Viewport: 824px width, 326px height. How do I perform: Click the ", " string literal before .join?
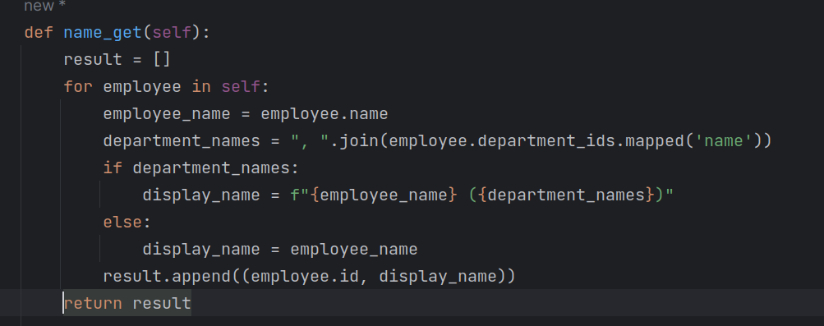click(310, 141)
